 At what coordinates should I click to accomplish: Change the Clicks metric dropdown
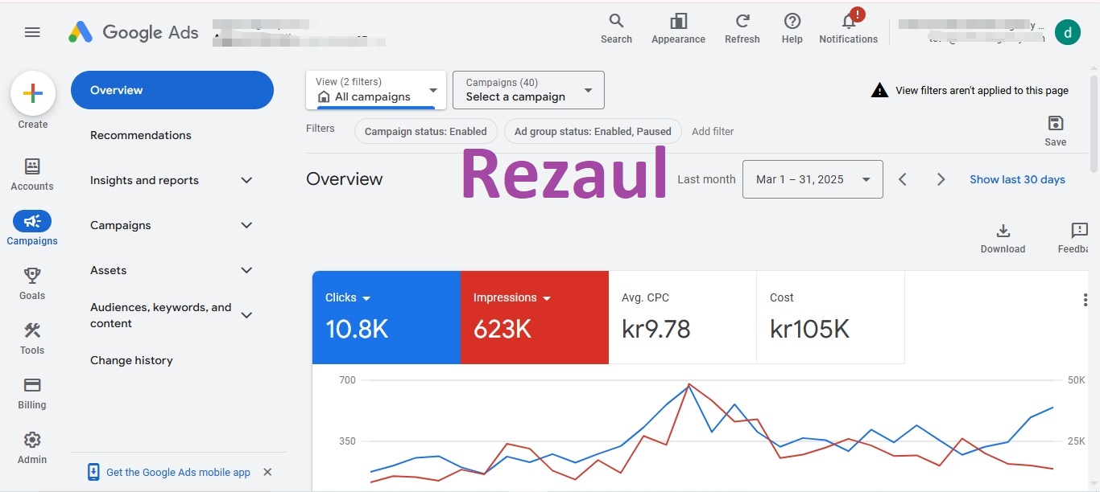(x=348, y=297)
